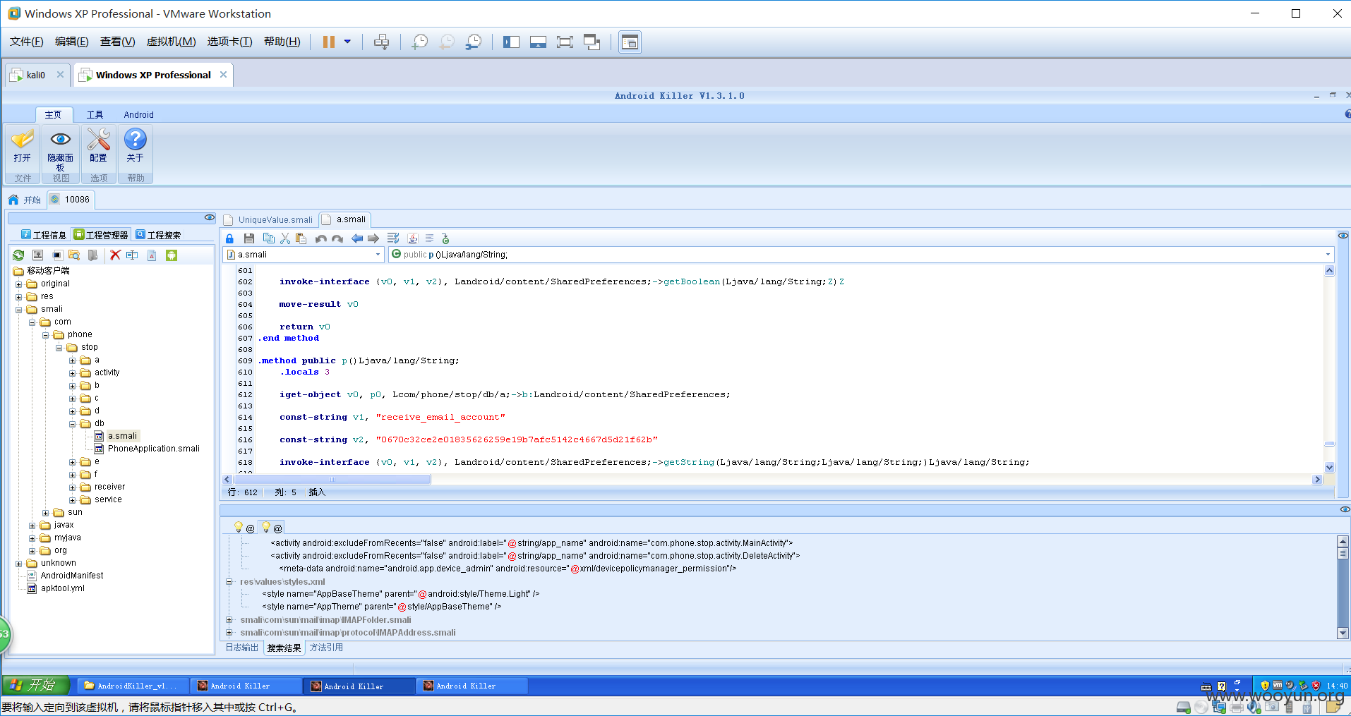This screenshot has height=716, width=1351.
Task: Click the editor horizontal scrollbar thumb
Action: coord(332,480)
